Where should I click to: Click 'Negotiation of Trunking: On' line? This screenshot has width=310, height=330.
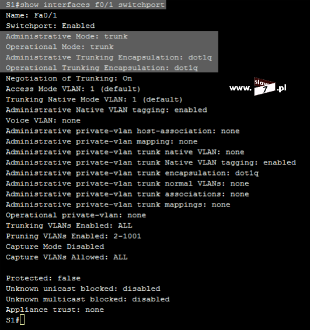(69, 78)
